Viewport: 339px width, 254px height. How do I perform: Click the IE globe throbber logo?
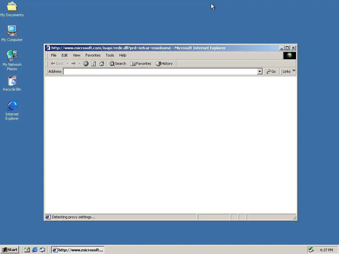coord(289,56)
